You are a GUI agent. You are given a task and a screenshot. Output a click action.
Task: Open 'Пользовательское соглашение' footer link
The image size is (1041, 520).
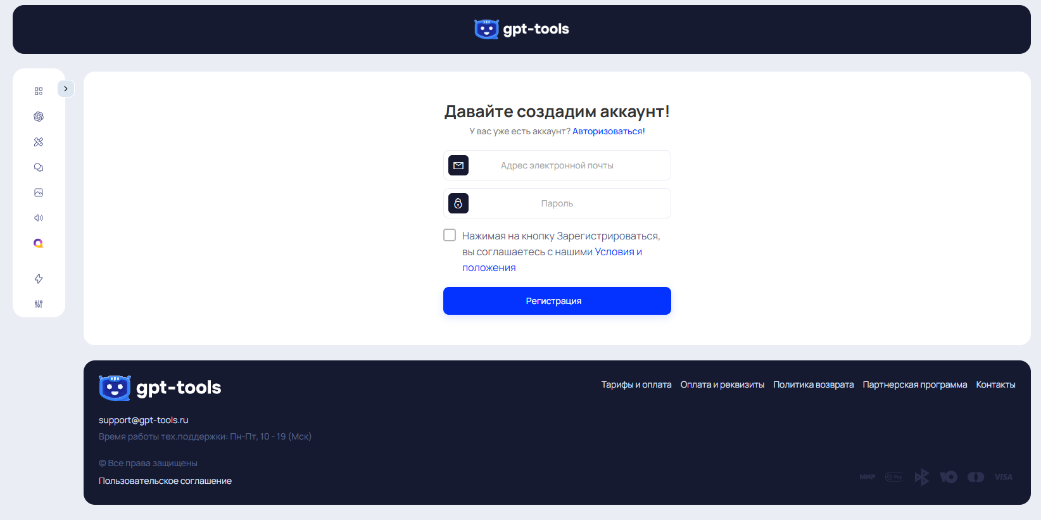(165, 481)
